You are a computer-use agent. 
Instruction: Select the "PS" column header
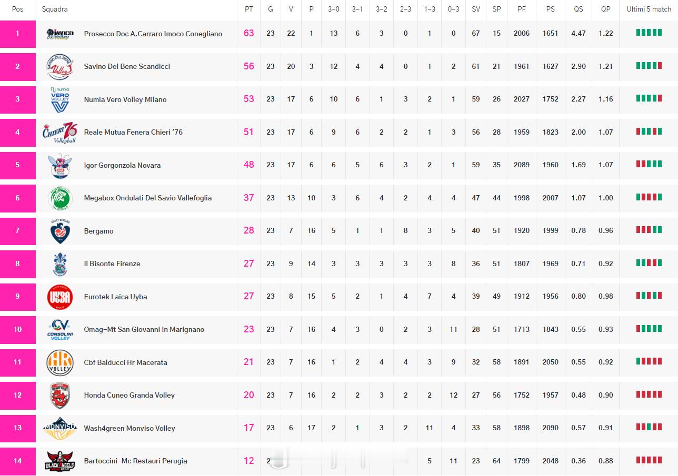[x=551, y=9]
